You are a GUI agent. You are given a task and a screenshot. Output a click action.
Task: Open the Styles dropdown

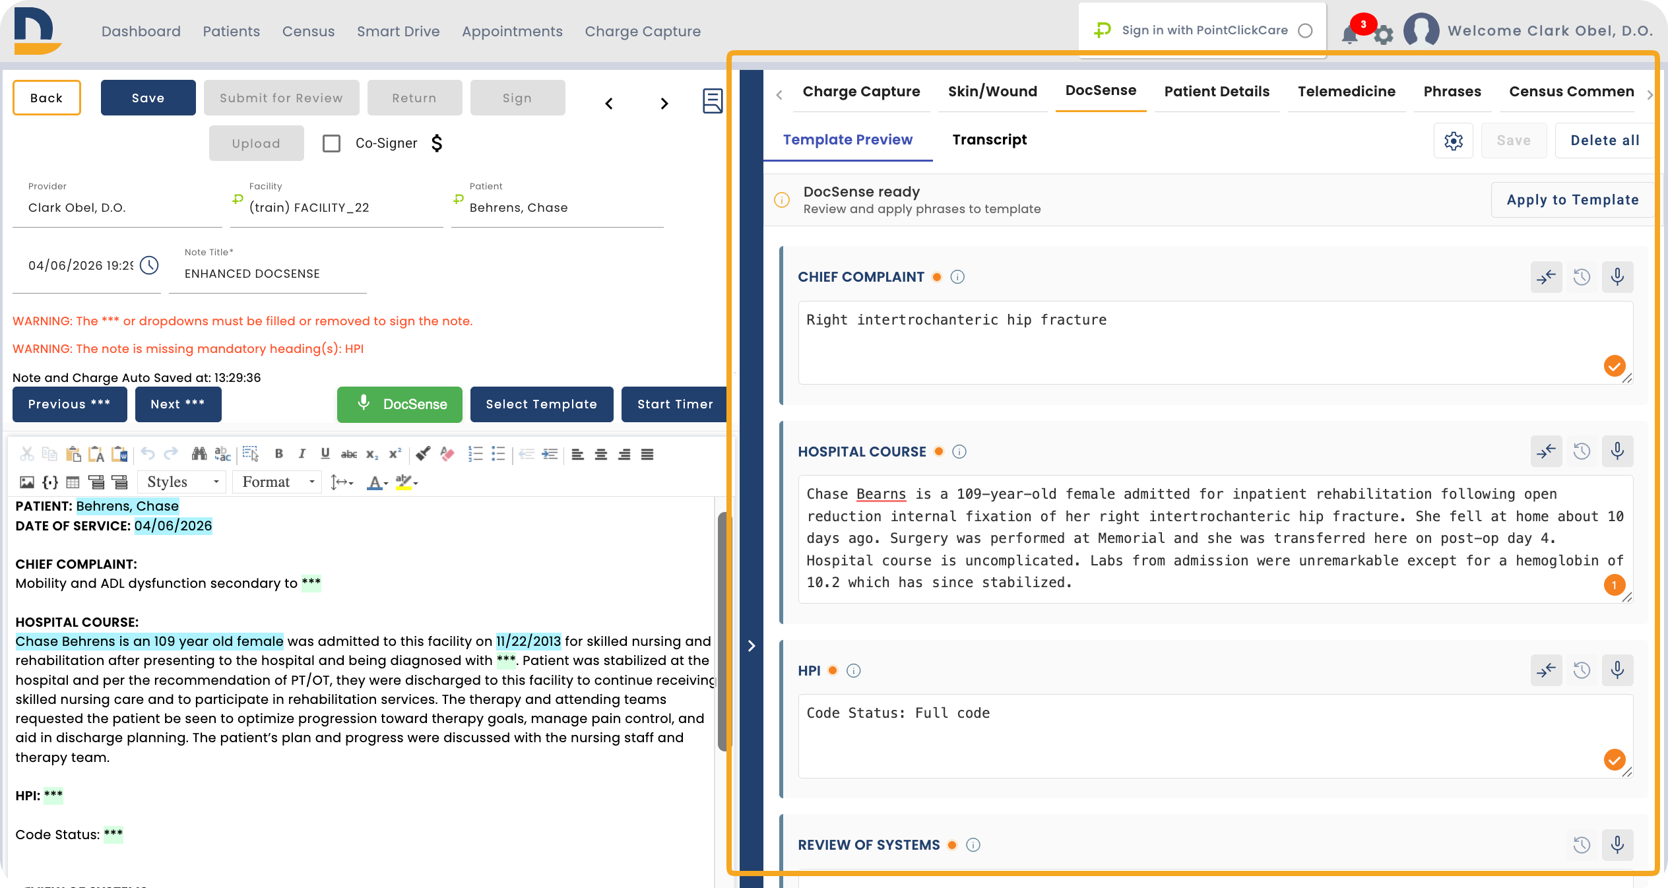click(182, 482)
